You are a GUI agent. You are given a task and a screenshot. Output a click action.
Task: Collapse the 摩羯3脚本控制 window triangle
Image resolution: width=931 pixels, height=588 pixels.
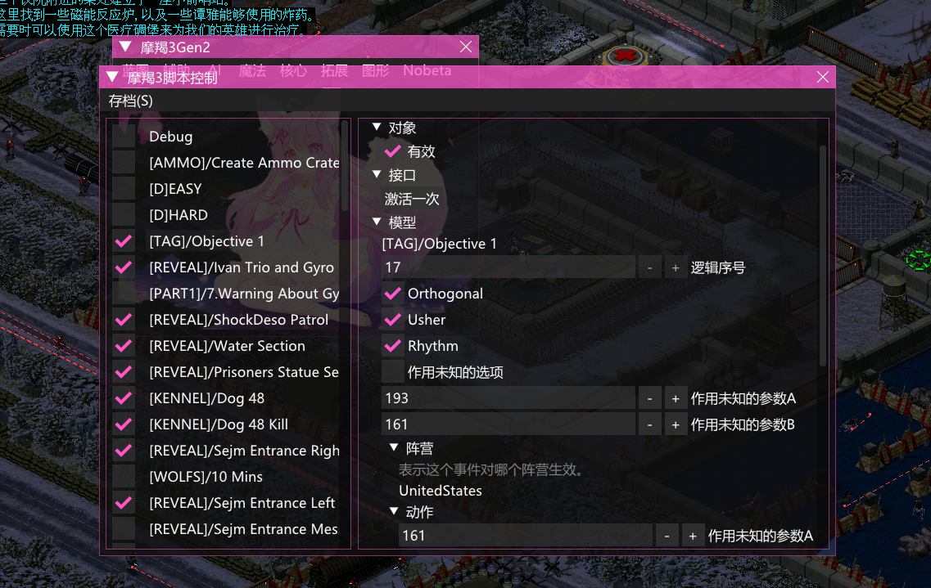[111, 77]
